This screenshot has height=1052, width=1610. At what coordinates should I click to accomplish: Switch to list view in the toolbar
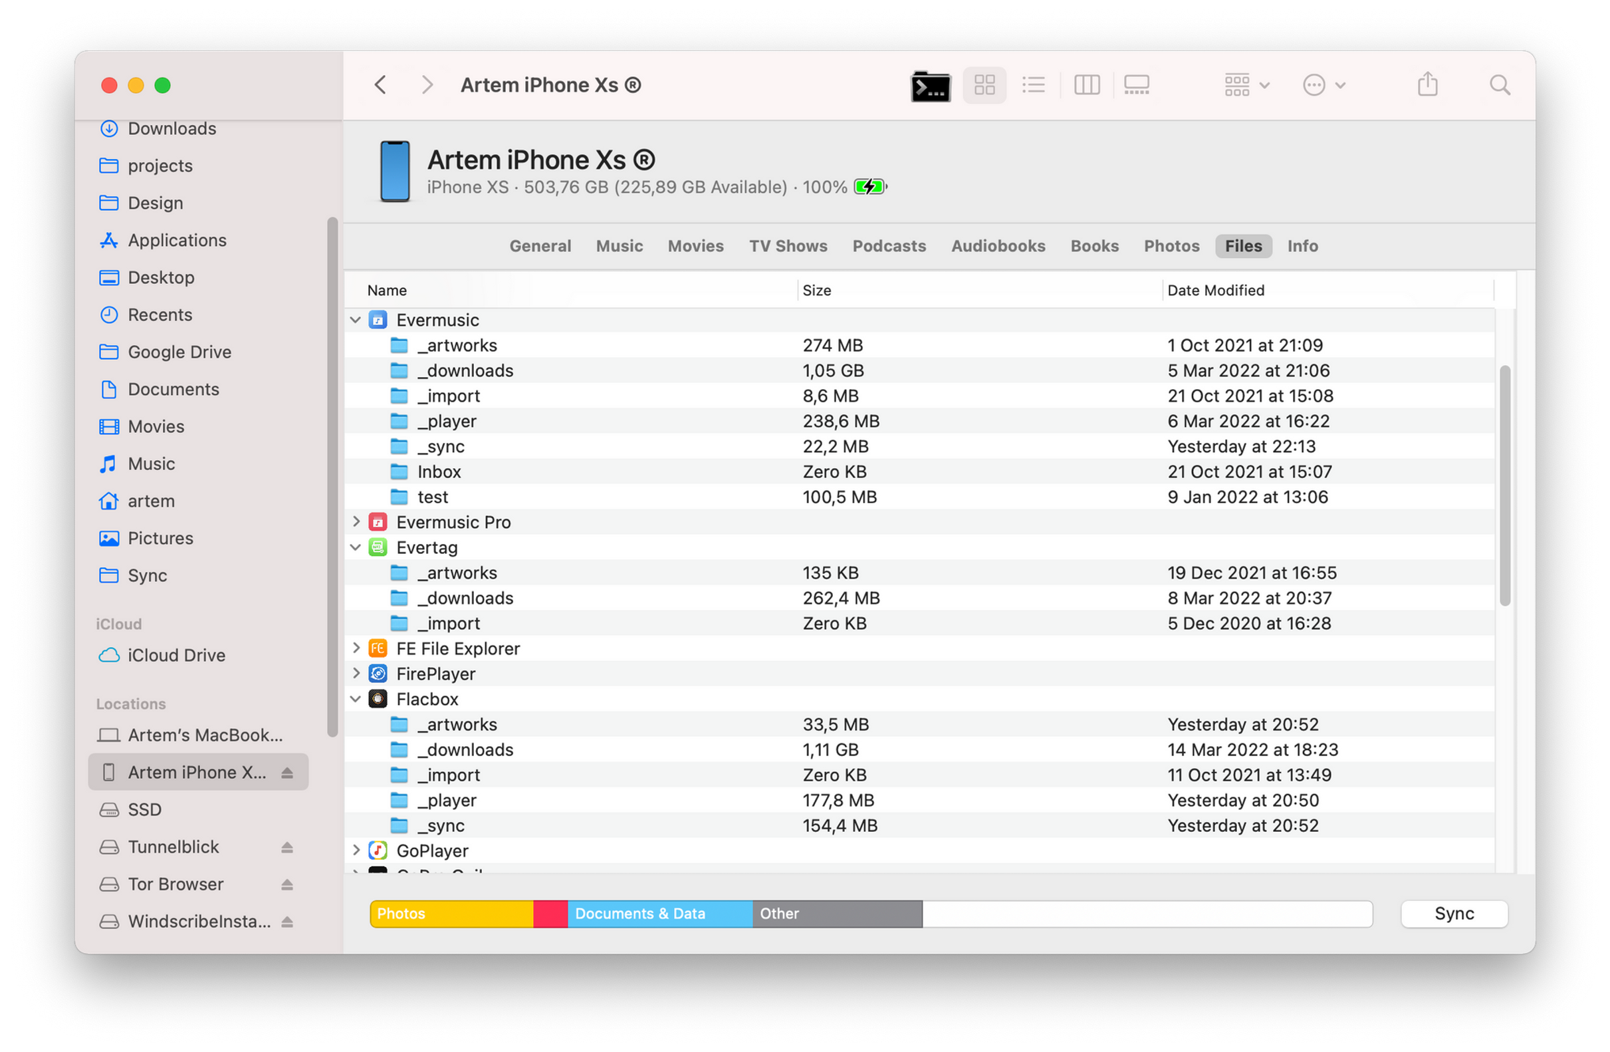(x=1033, y=84)
